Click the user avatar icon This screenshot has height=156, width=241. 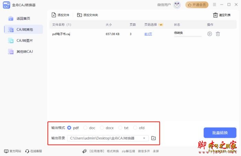click(177, 5)
